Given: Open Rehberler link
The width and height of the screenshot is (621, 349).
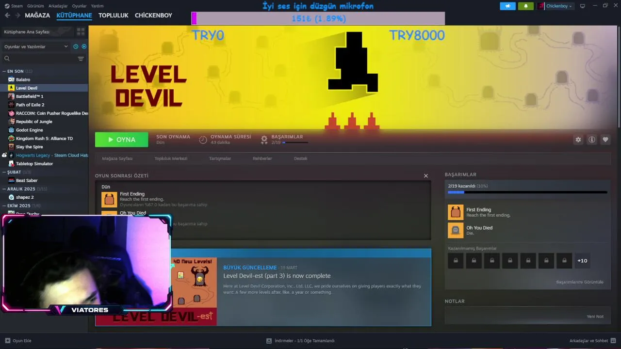Looking at the screenshot, I should tap(262, 159).
